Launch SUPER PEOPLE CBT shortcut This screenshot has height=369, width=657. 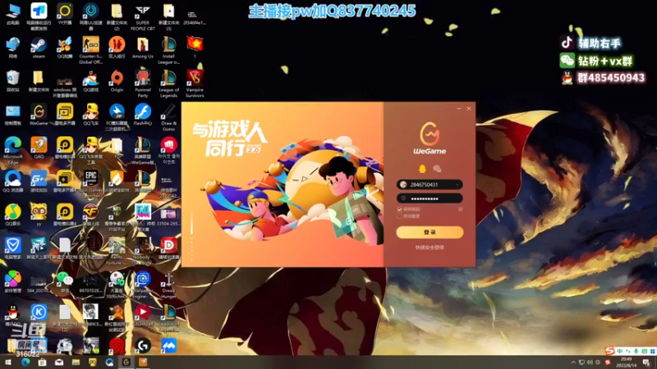142,17
